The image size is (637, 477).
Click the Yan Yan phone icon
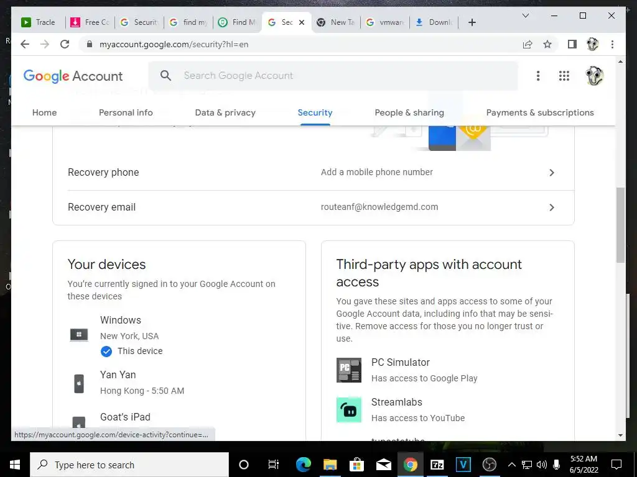pos(79,383)
